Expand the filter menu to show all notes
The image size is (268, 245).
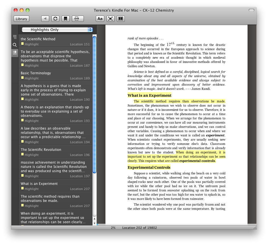56,29
